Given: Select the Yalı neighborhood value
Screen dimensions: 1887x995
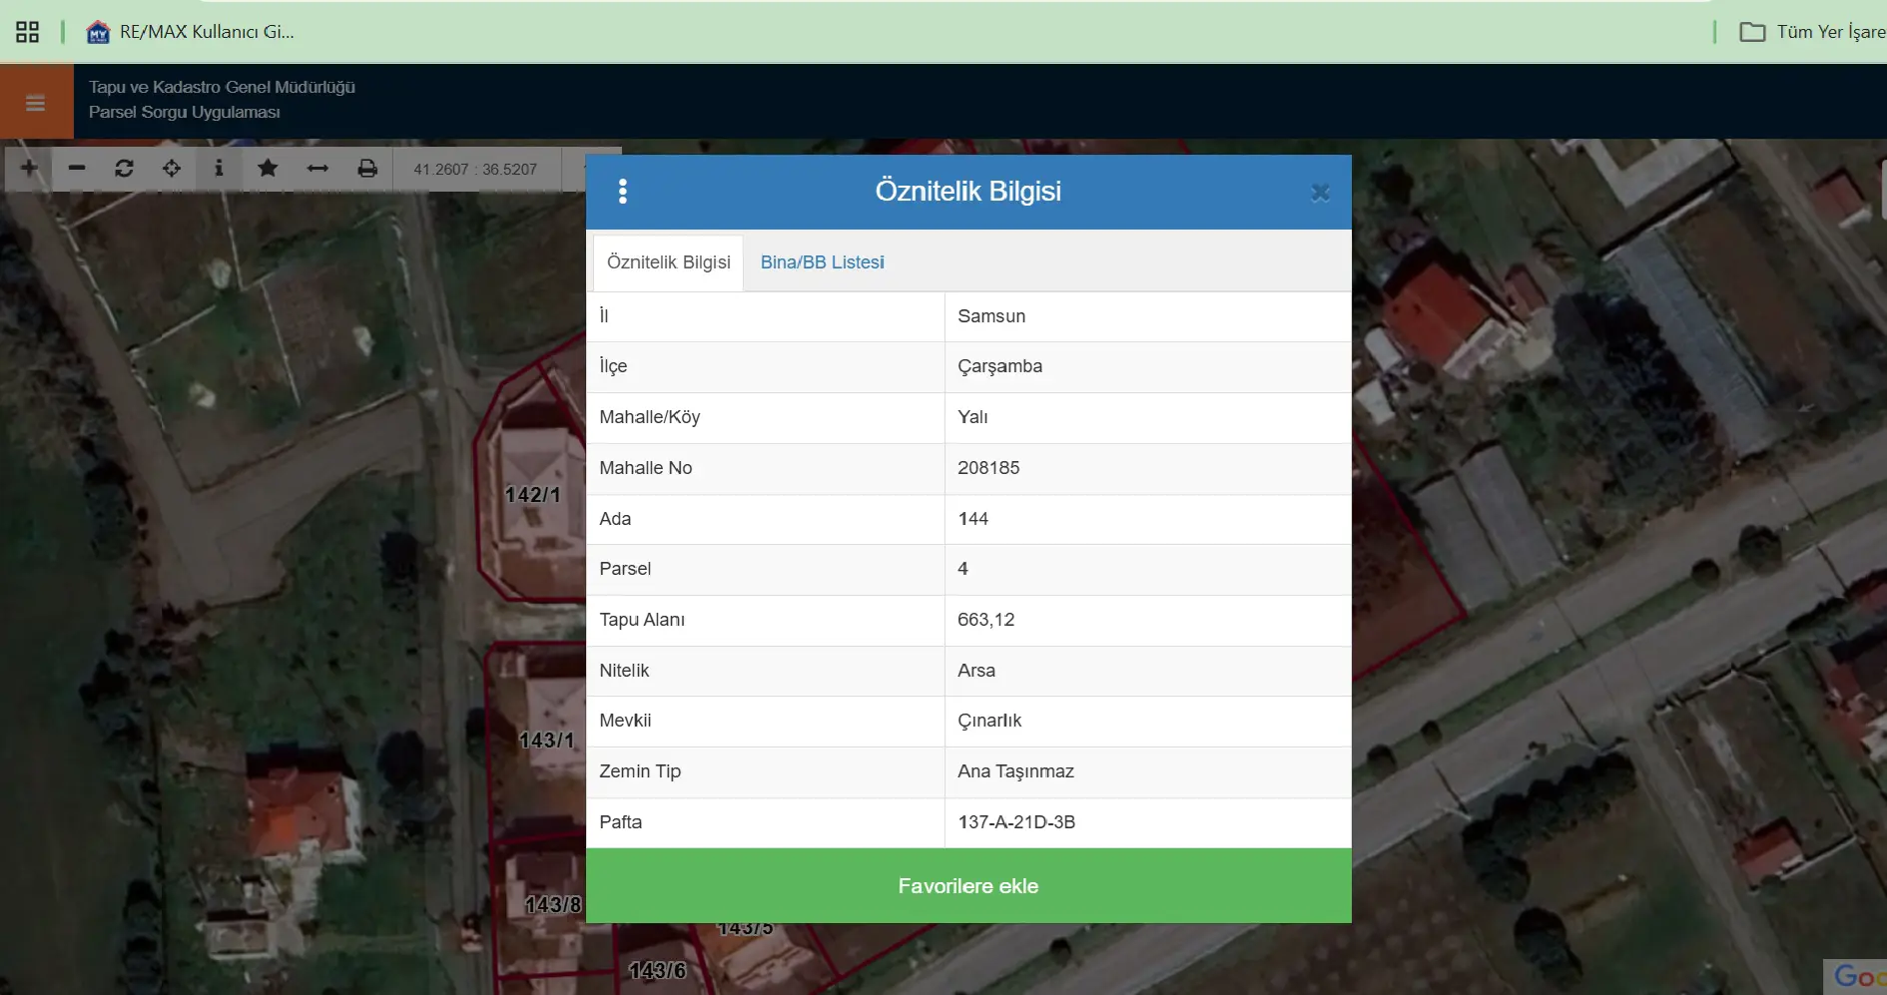Looking at the screenshot, I should pyautogui.click(x=1147, y=417).
